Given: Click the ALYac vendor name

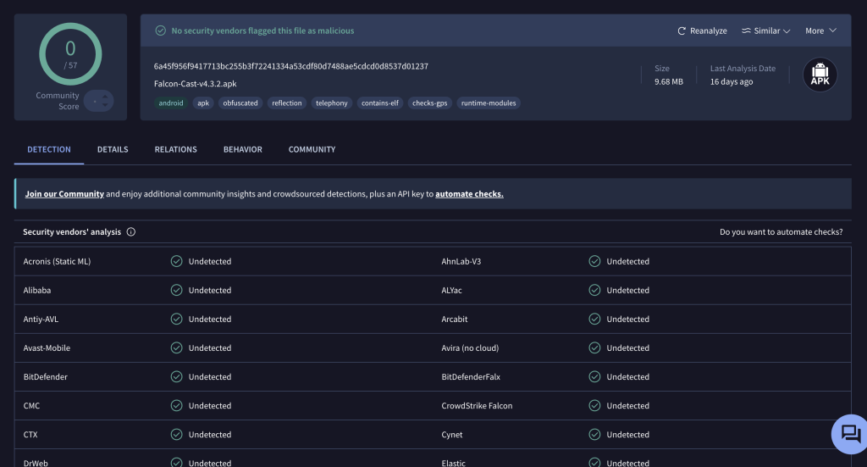Looking at the screenshot, I should [452, 290].
